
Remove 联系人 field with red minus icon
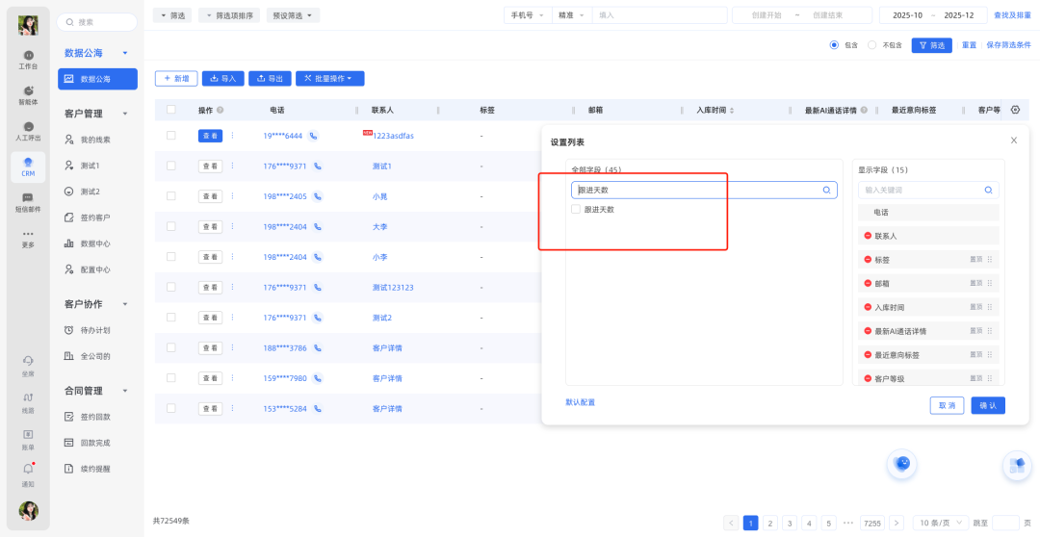[868, 236]
